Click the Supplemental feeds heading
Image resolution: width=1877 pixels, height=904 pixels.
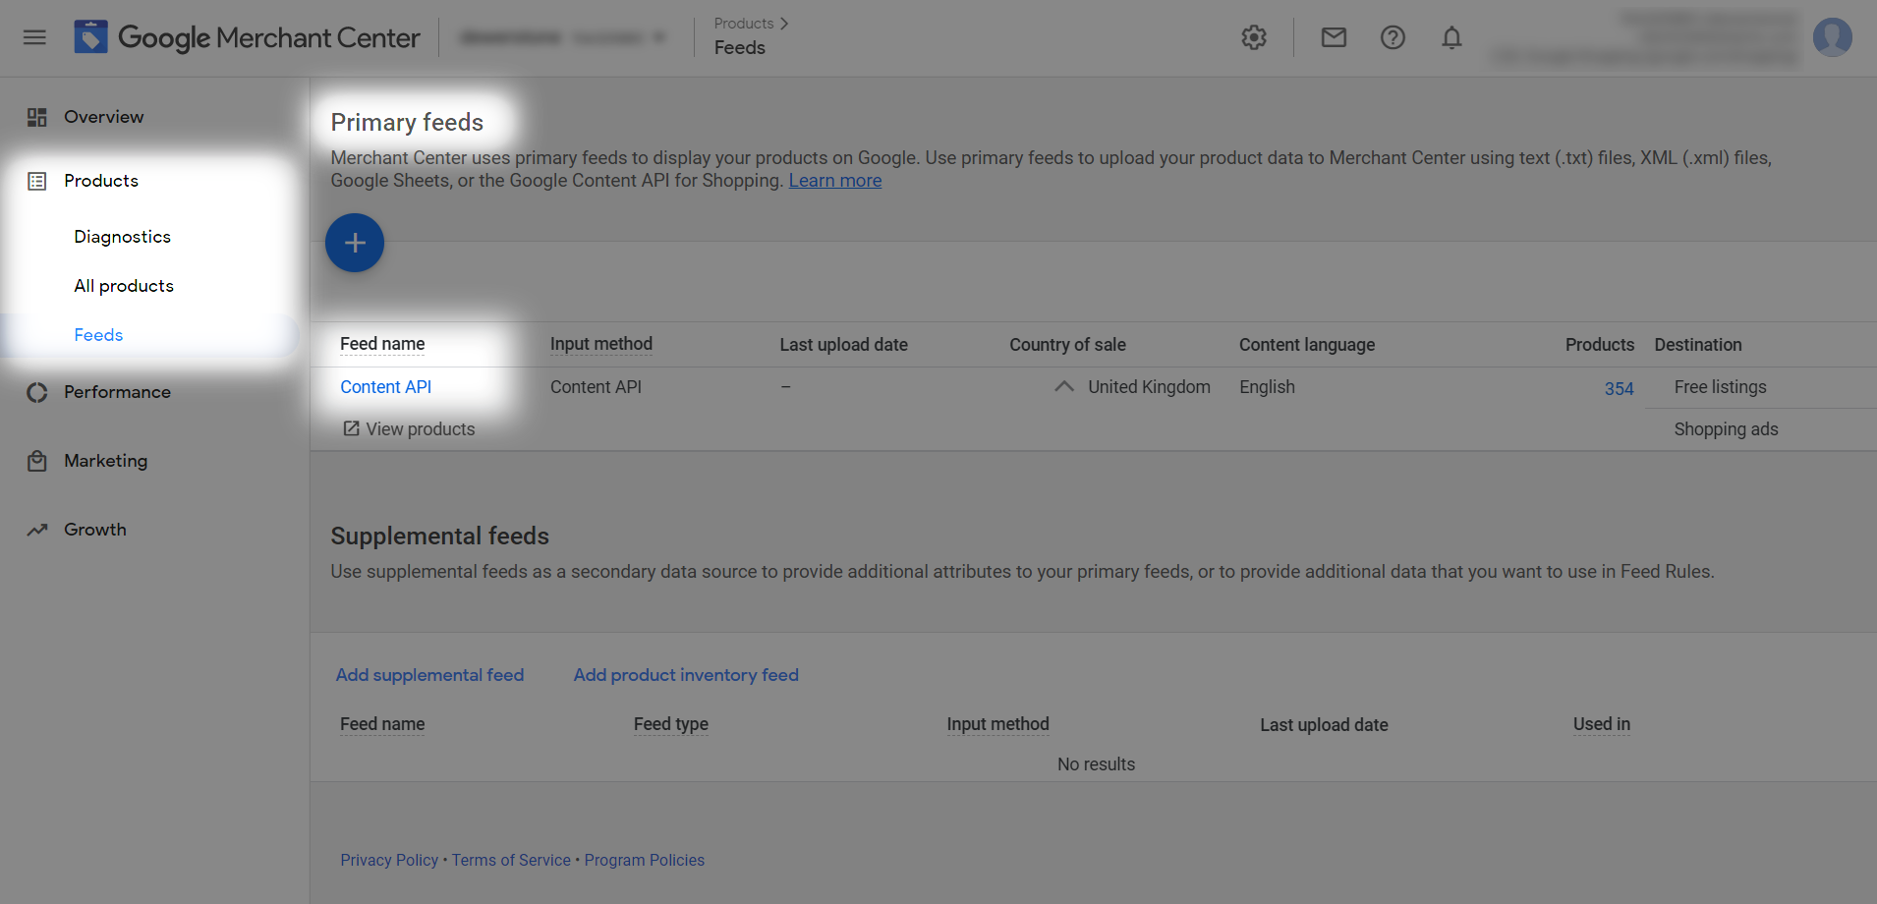(x=440, y=536)
